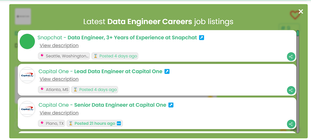Toggle the heart favorite icon
311x140 pixels.
point(294,14)
